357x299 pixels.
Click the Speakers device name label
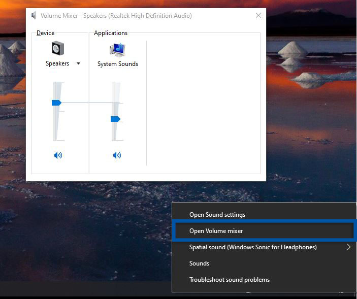pos(57,63)
